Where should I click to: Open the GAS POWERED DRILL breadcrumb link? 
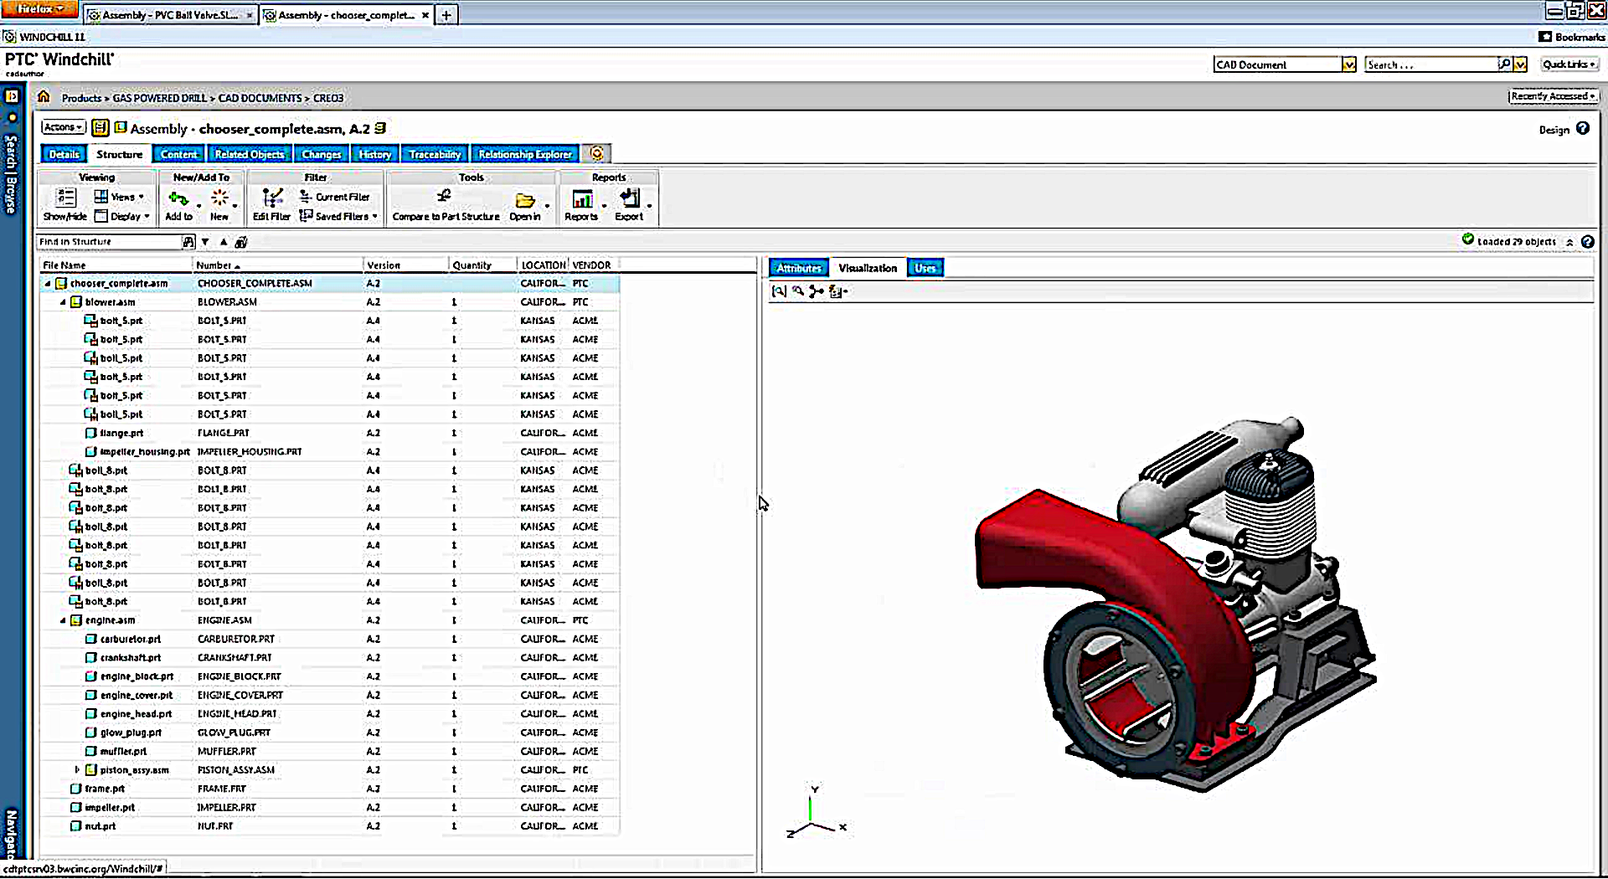(159, 98)
